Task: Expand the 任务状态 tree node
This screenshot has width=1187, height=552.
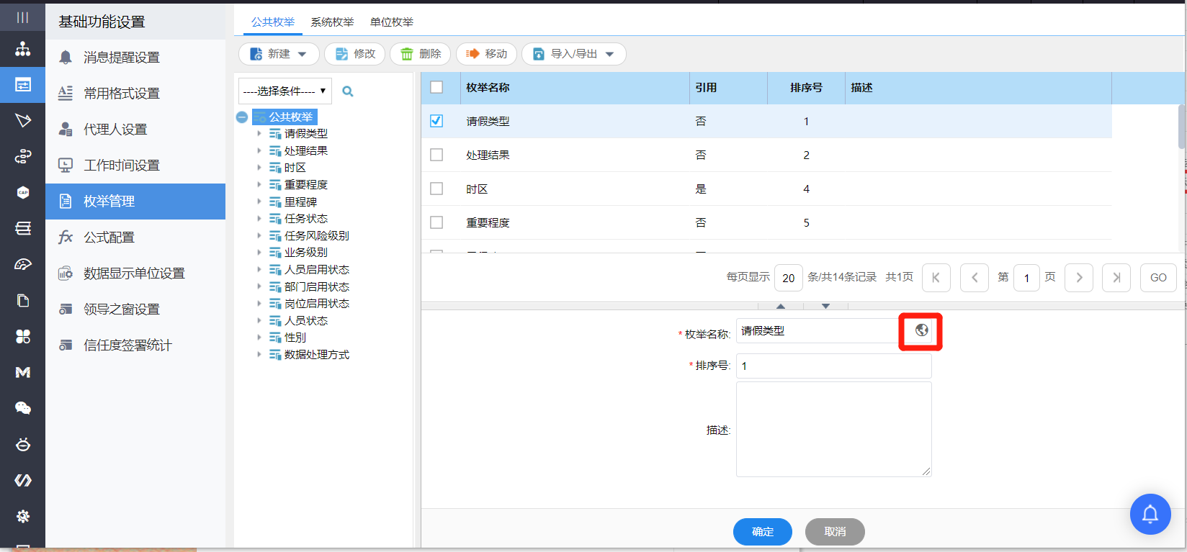Action: [x=259, y=219]
